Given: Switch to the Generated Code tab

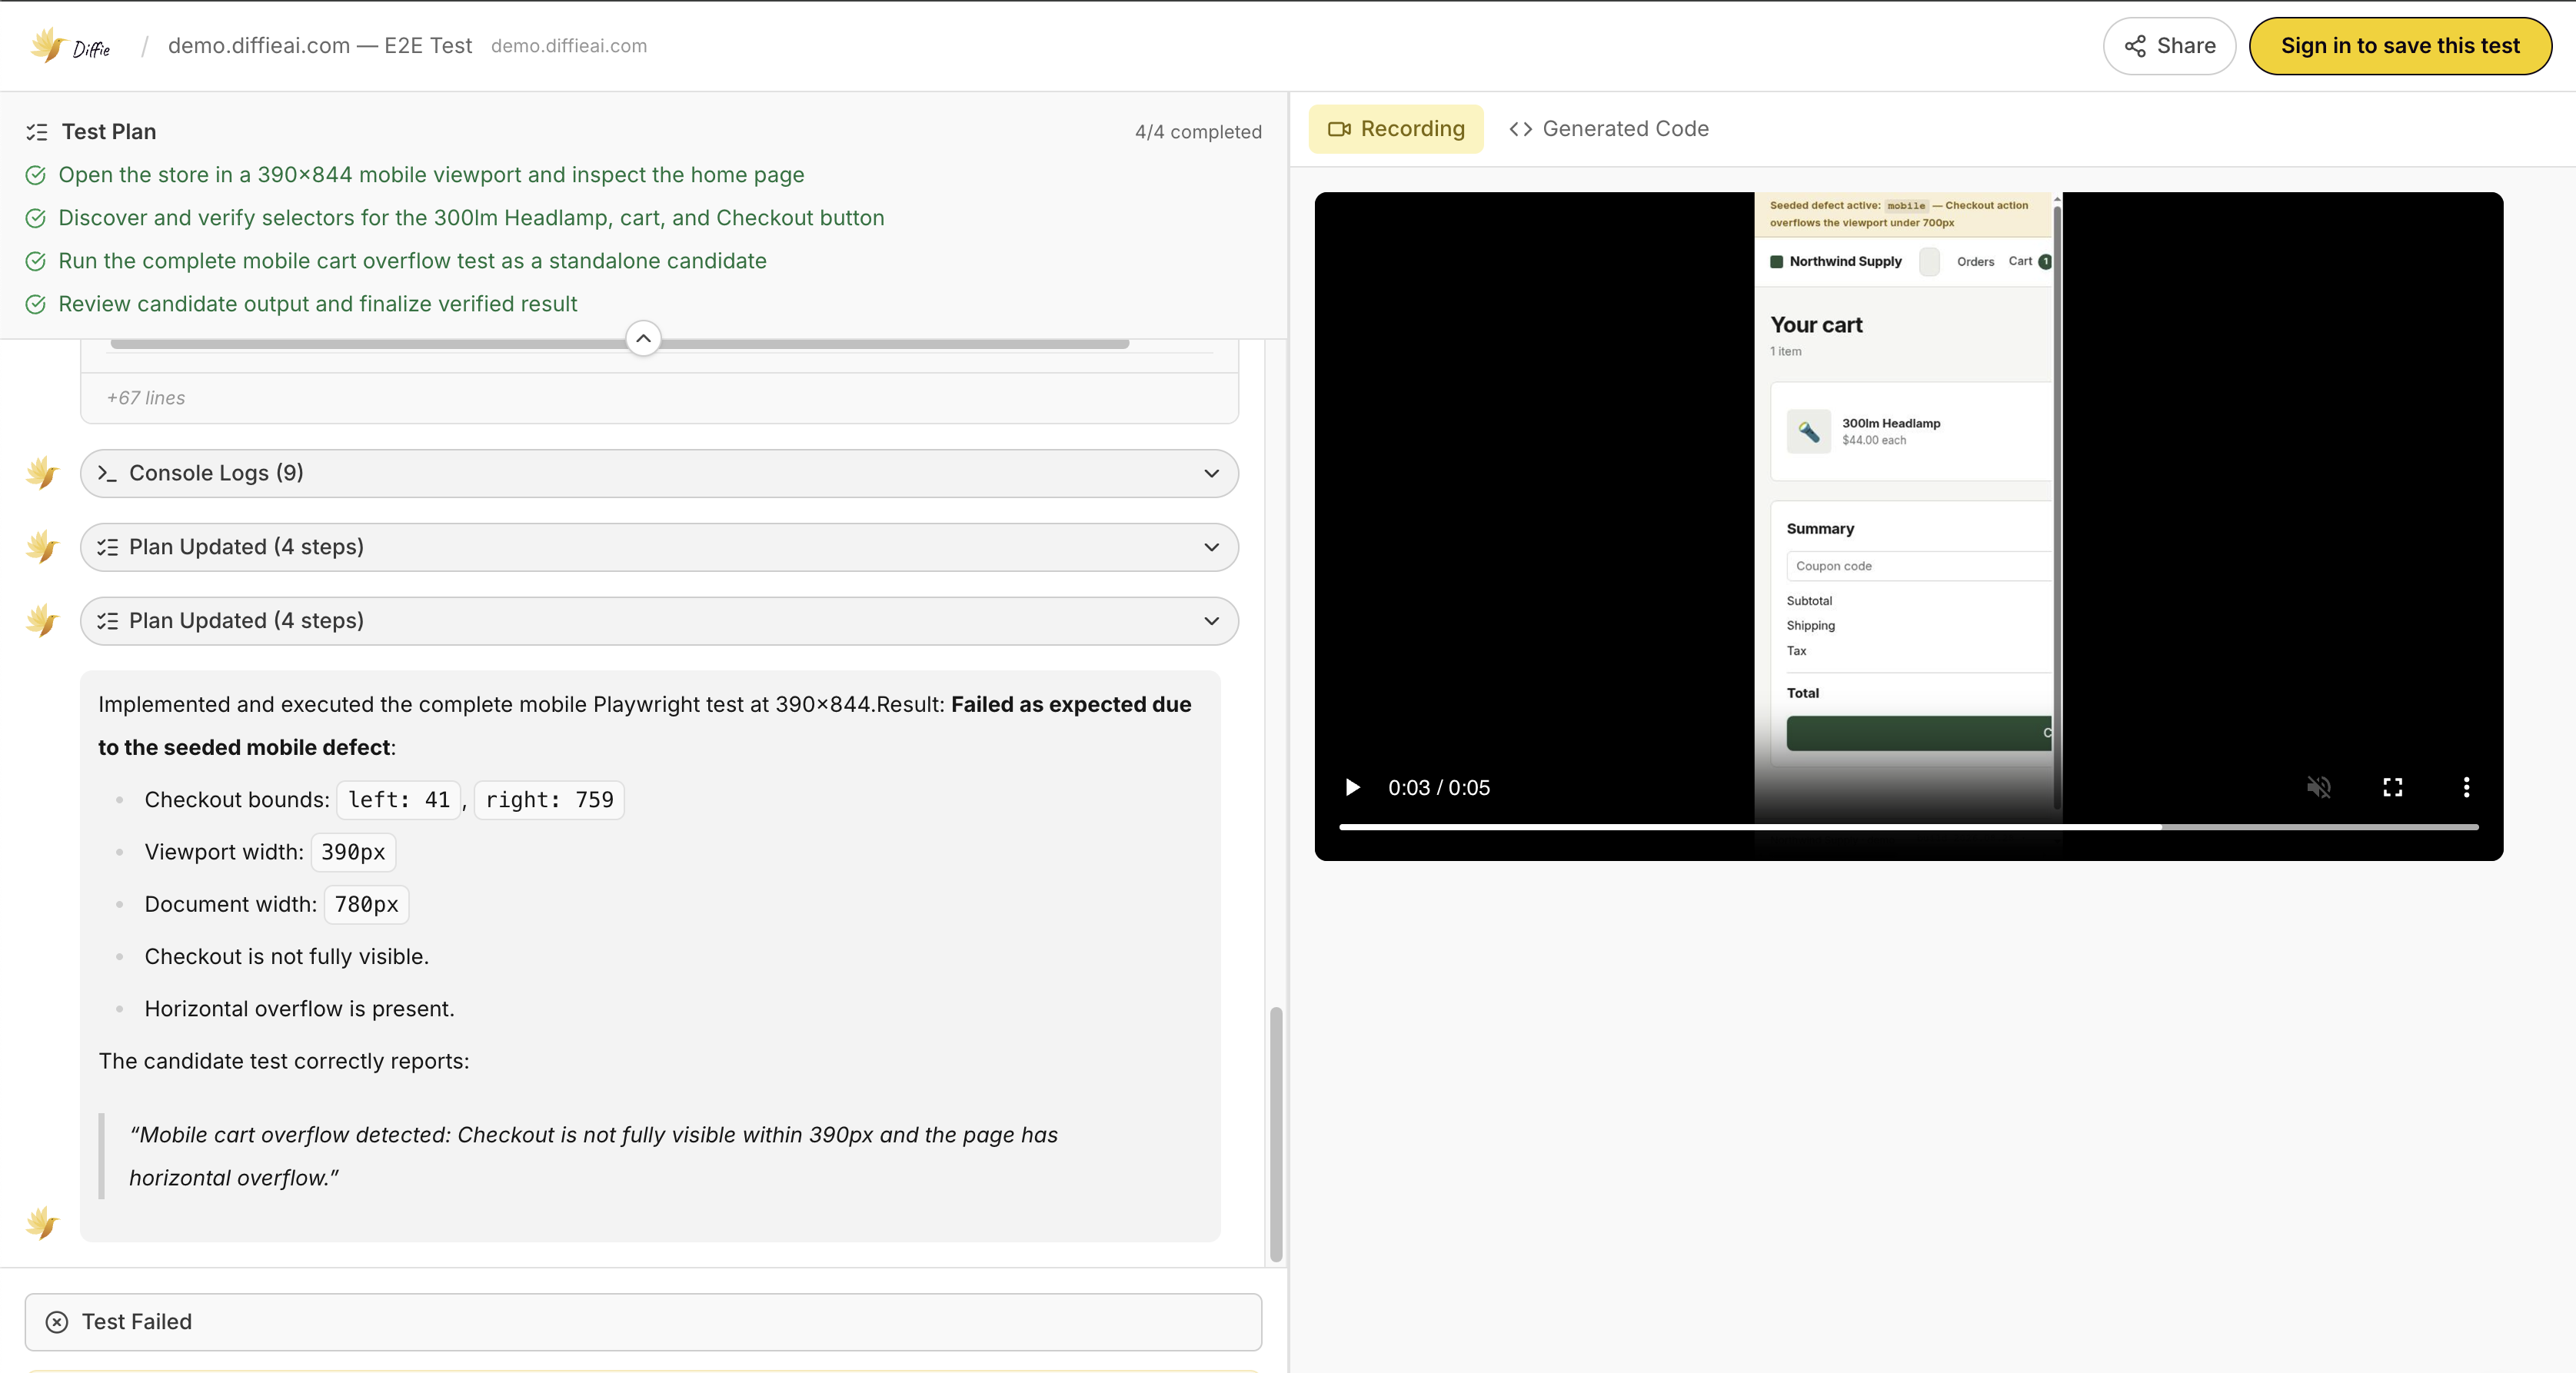Looking at the screenshot, I should 1609,129.
